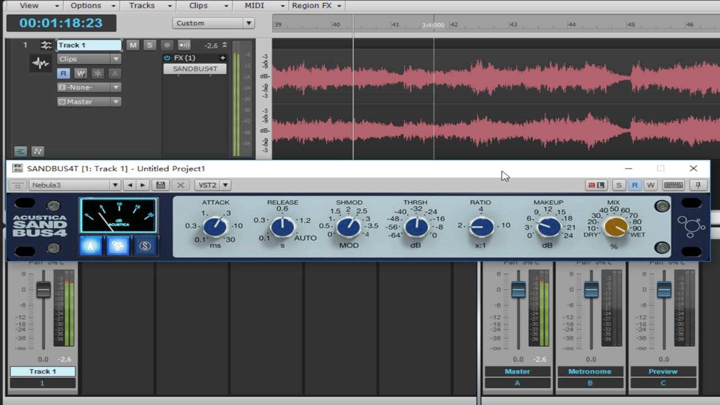Open the Master output dropdown on Track 1

[x=89, y=102]
